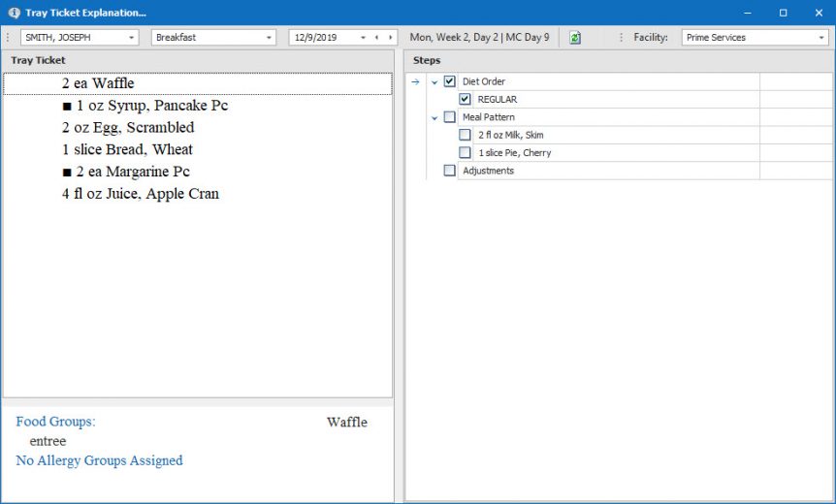This screenshot has height=504, width=836.
Task: Select the 2 oz Egg, Scrambled item
Action: pos(128,127)
